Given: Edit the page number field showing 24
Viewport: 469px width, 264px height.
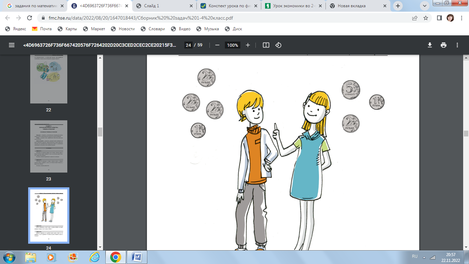Looking at the screenshot, I should click(188, 45).
